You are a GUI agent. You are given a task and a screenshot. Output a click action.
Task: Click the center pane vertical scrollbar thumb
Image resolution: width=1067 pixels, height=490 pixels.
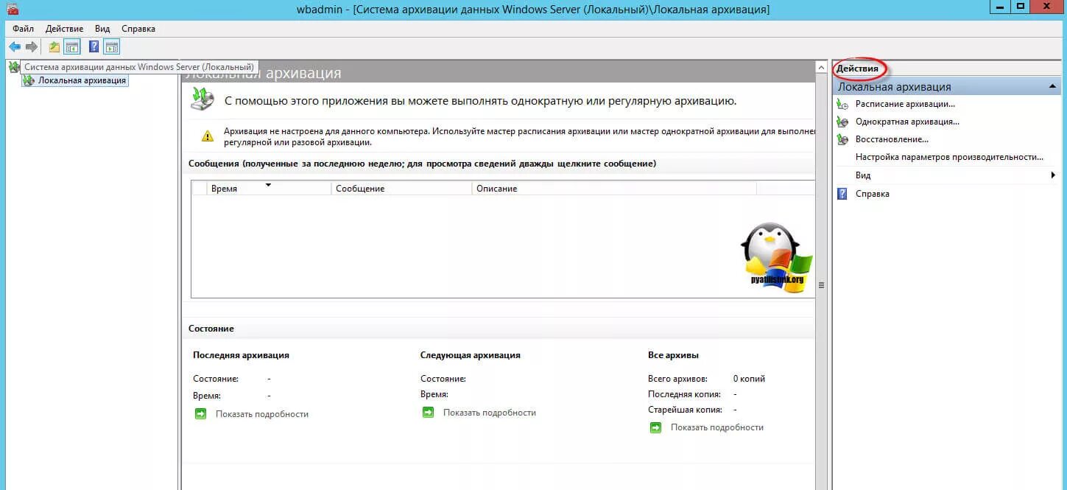click(822, 285)
